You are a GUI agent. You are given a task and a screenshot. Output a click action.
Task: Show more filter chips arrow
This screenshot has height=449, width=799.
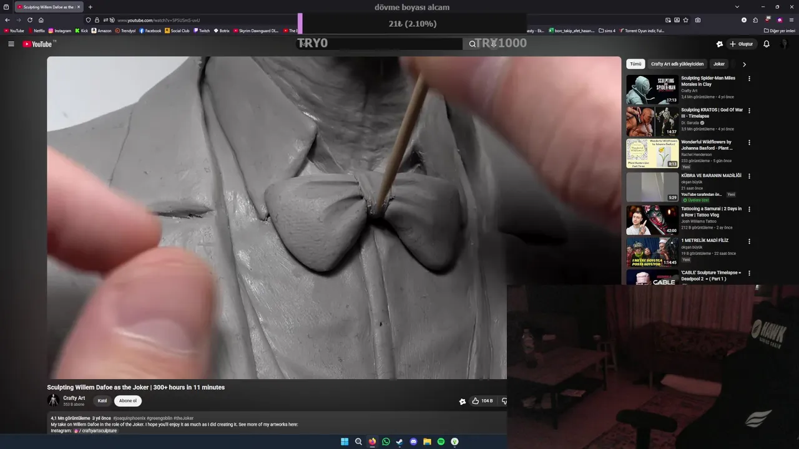coord(744,64)
